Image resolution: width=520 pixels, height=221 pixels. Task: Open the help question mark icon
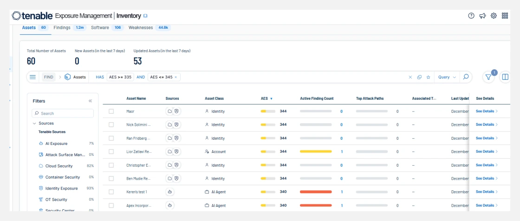[471, 16]
